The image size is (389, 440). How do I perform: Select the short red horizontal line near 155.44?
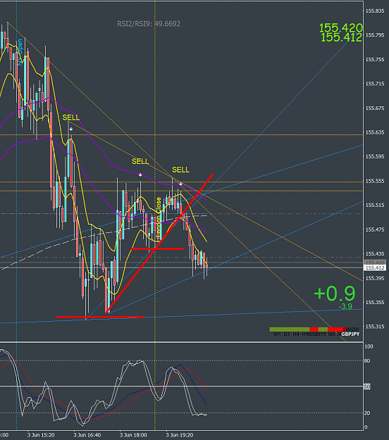click(x=158, y=249)
